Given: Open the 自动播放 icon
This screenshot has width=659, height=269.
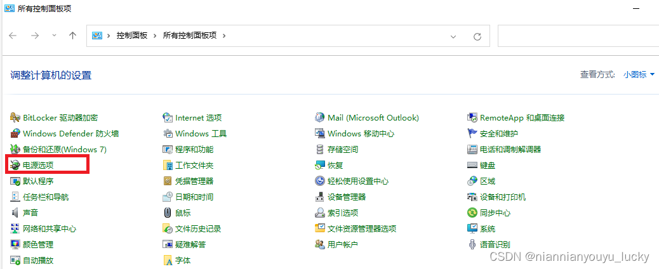Looking at the screenshot, I should tap(15, 260).
